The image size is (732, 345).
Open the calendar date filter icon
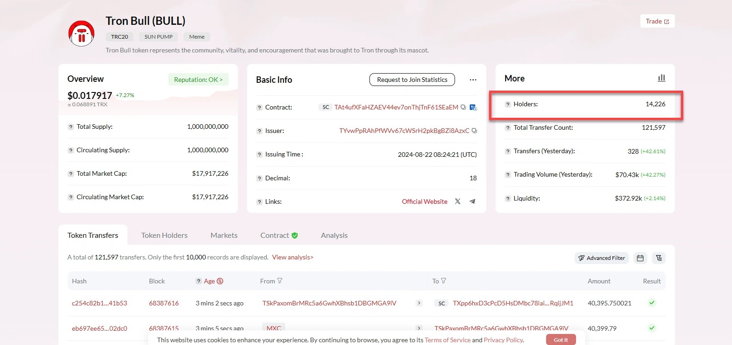(x=640, y=258)
